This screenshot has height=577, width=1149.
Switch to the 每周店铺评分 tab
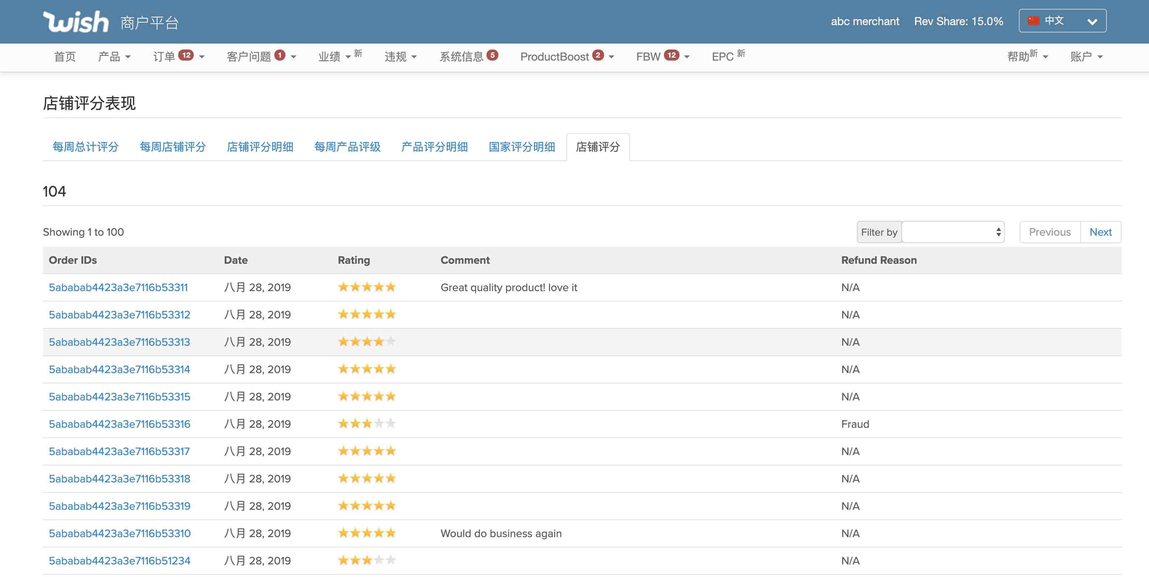pyautogui.click(x=173, y=147)
